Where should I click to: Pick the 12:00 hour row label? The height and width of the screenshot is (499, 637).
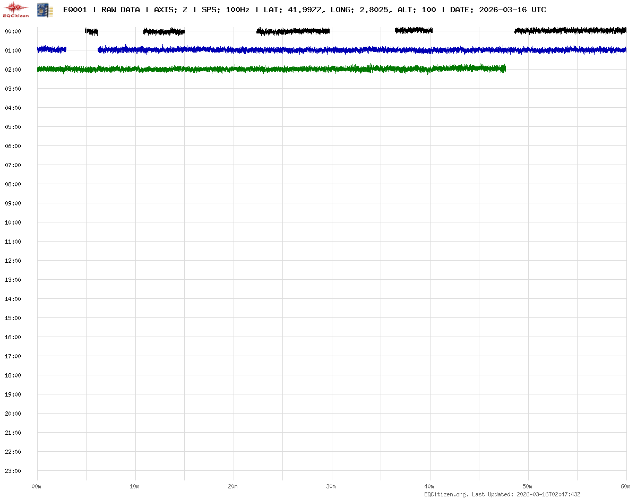(13, 261)
